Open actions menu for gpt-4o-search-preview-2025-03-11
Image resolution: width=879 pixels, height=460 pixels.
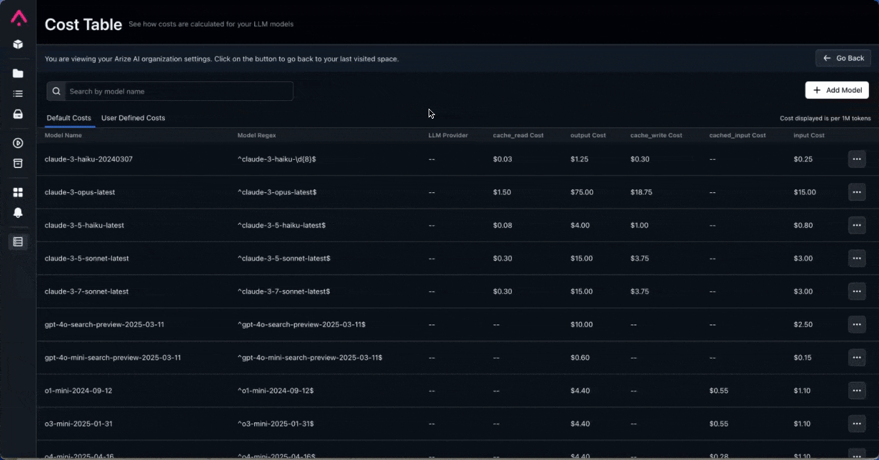tap(857, 325)
